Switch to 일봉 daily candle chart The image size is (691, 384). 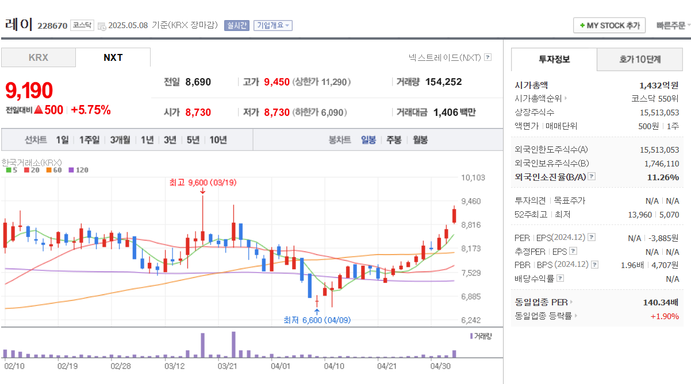(x=368, y=140)
